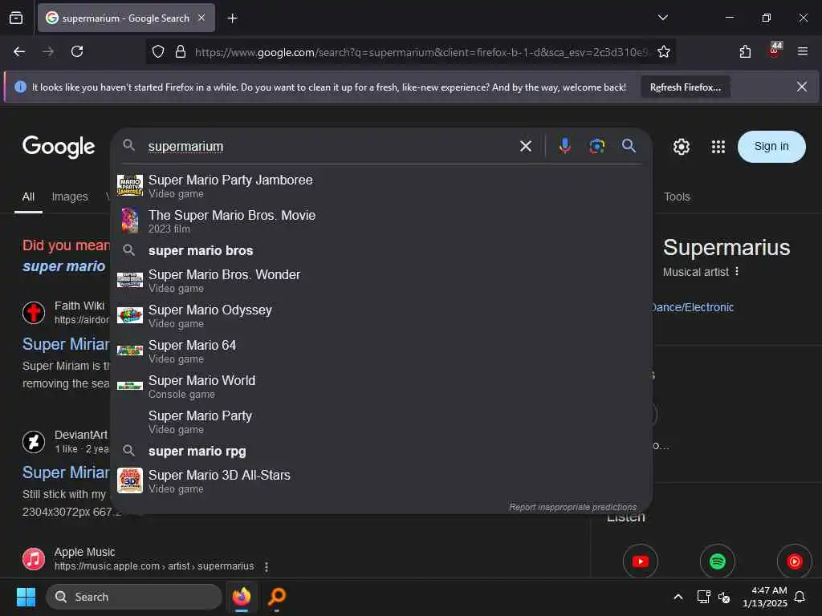List all tabs dropdown arrow
Viewport: 822px width, 616px height.
[x=662, y=18]
